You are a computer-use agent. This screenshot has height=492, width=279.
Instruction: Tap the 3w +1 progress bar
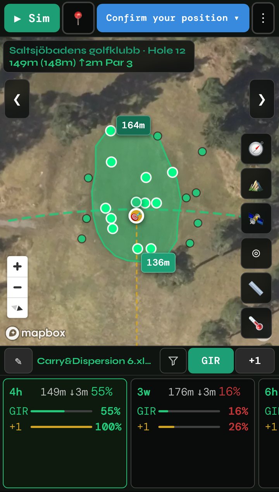189,427
